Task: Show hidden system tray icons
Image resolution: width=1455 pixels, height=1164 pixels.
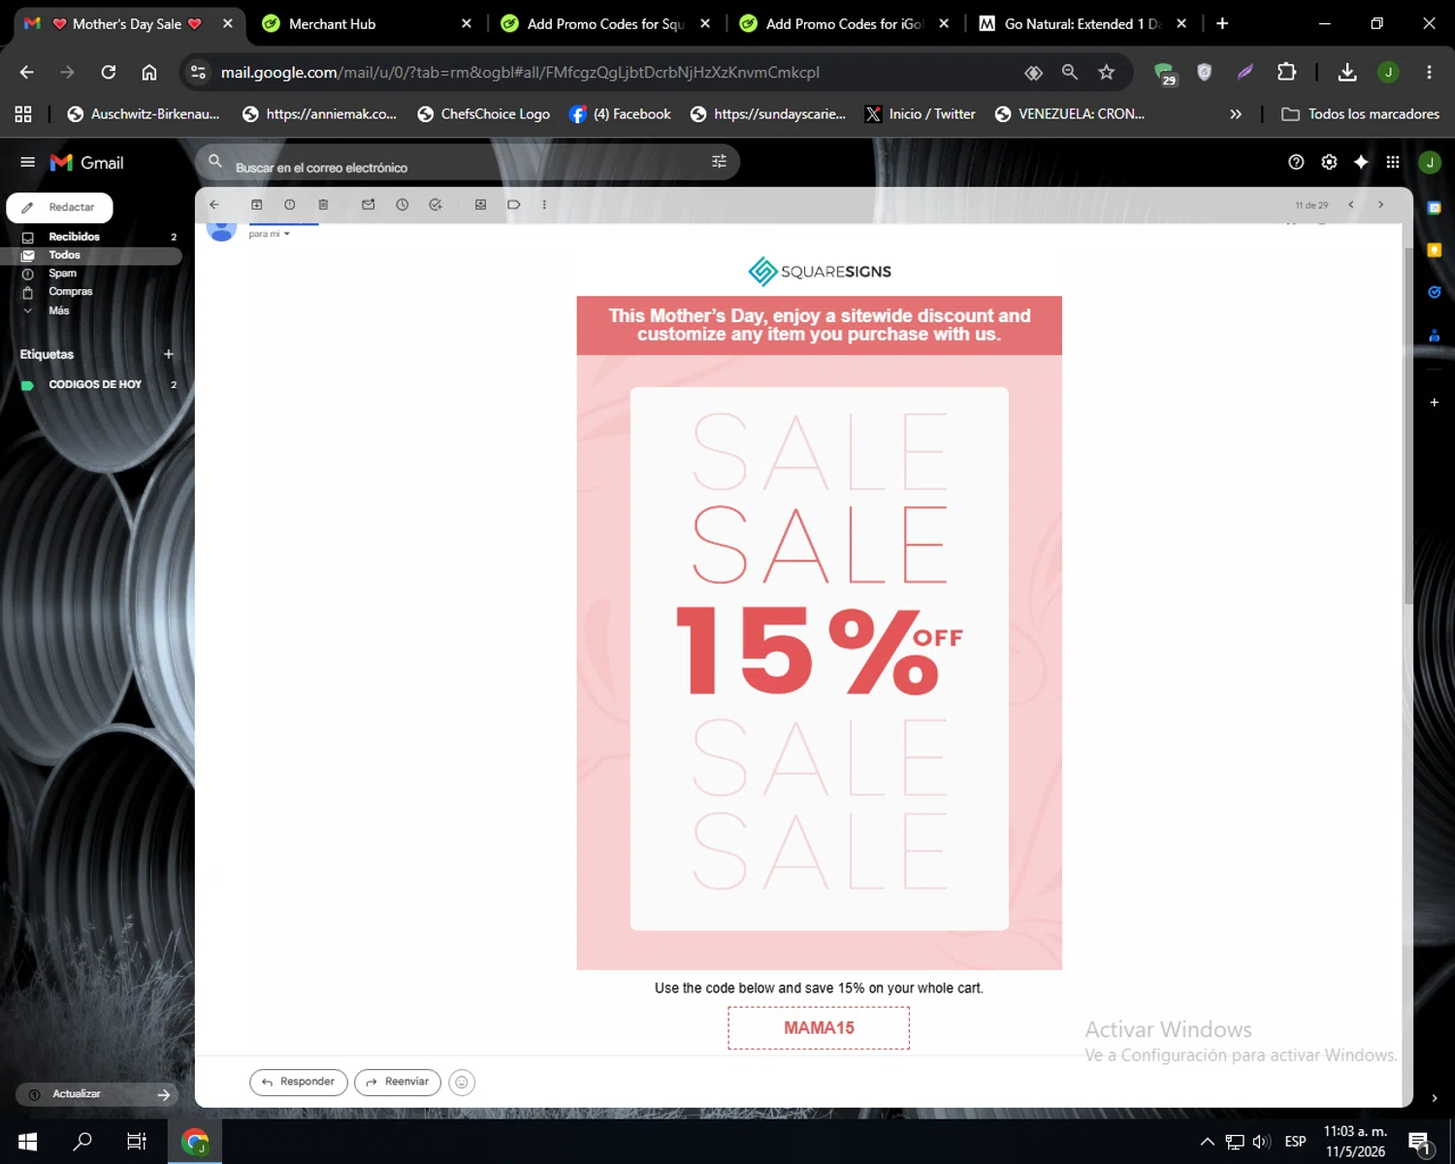Action: pos(1208,1142)
